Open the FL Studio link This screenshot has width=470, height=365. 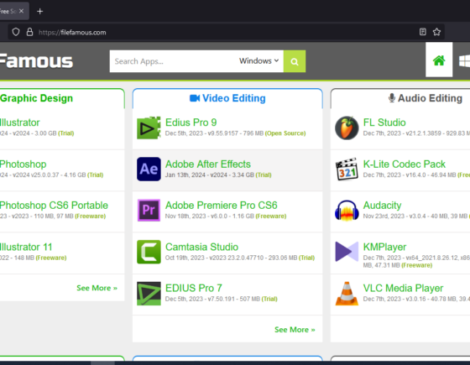pos(384,123)
